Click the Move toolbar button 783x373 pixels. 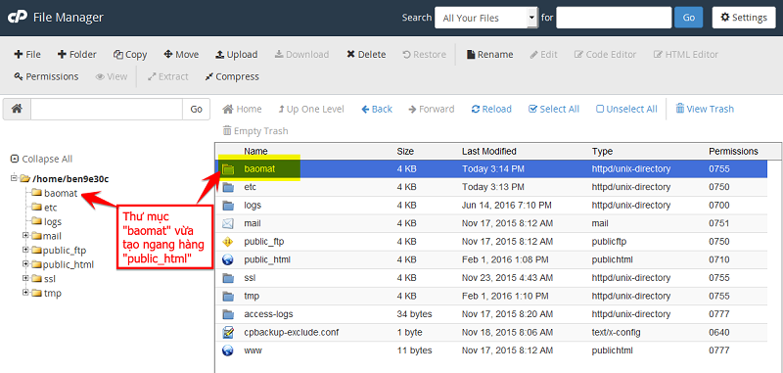point(181,55)
